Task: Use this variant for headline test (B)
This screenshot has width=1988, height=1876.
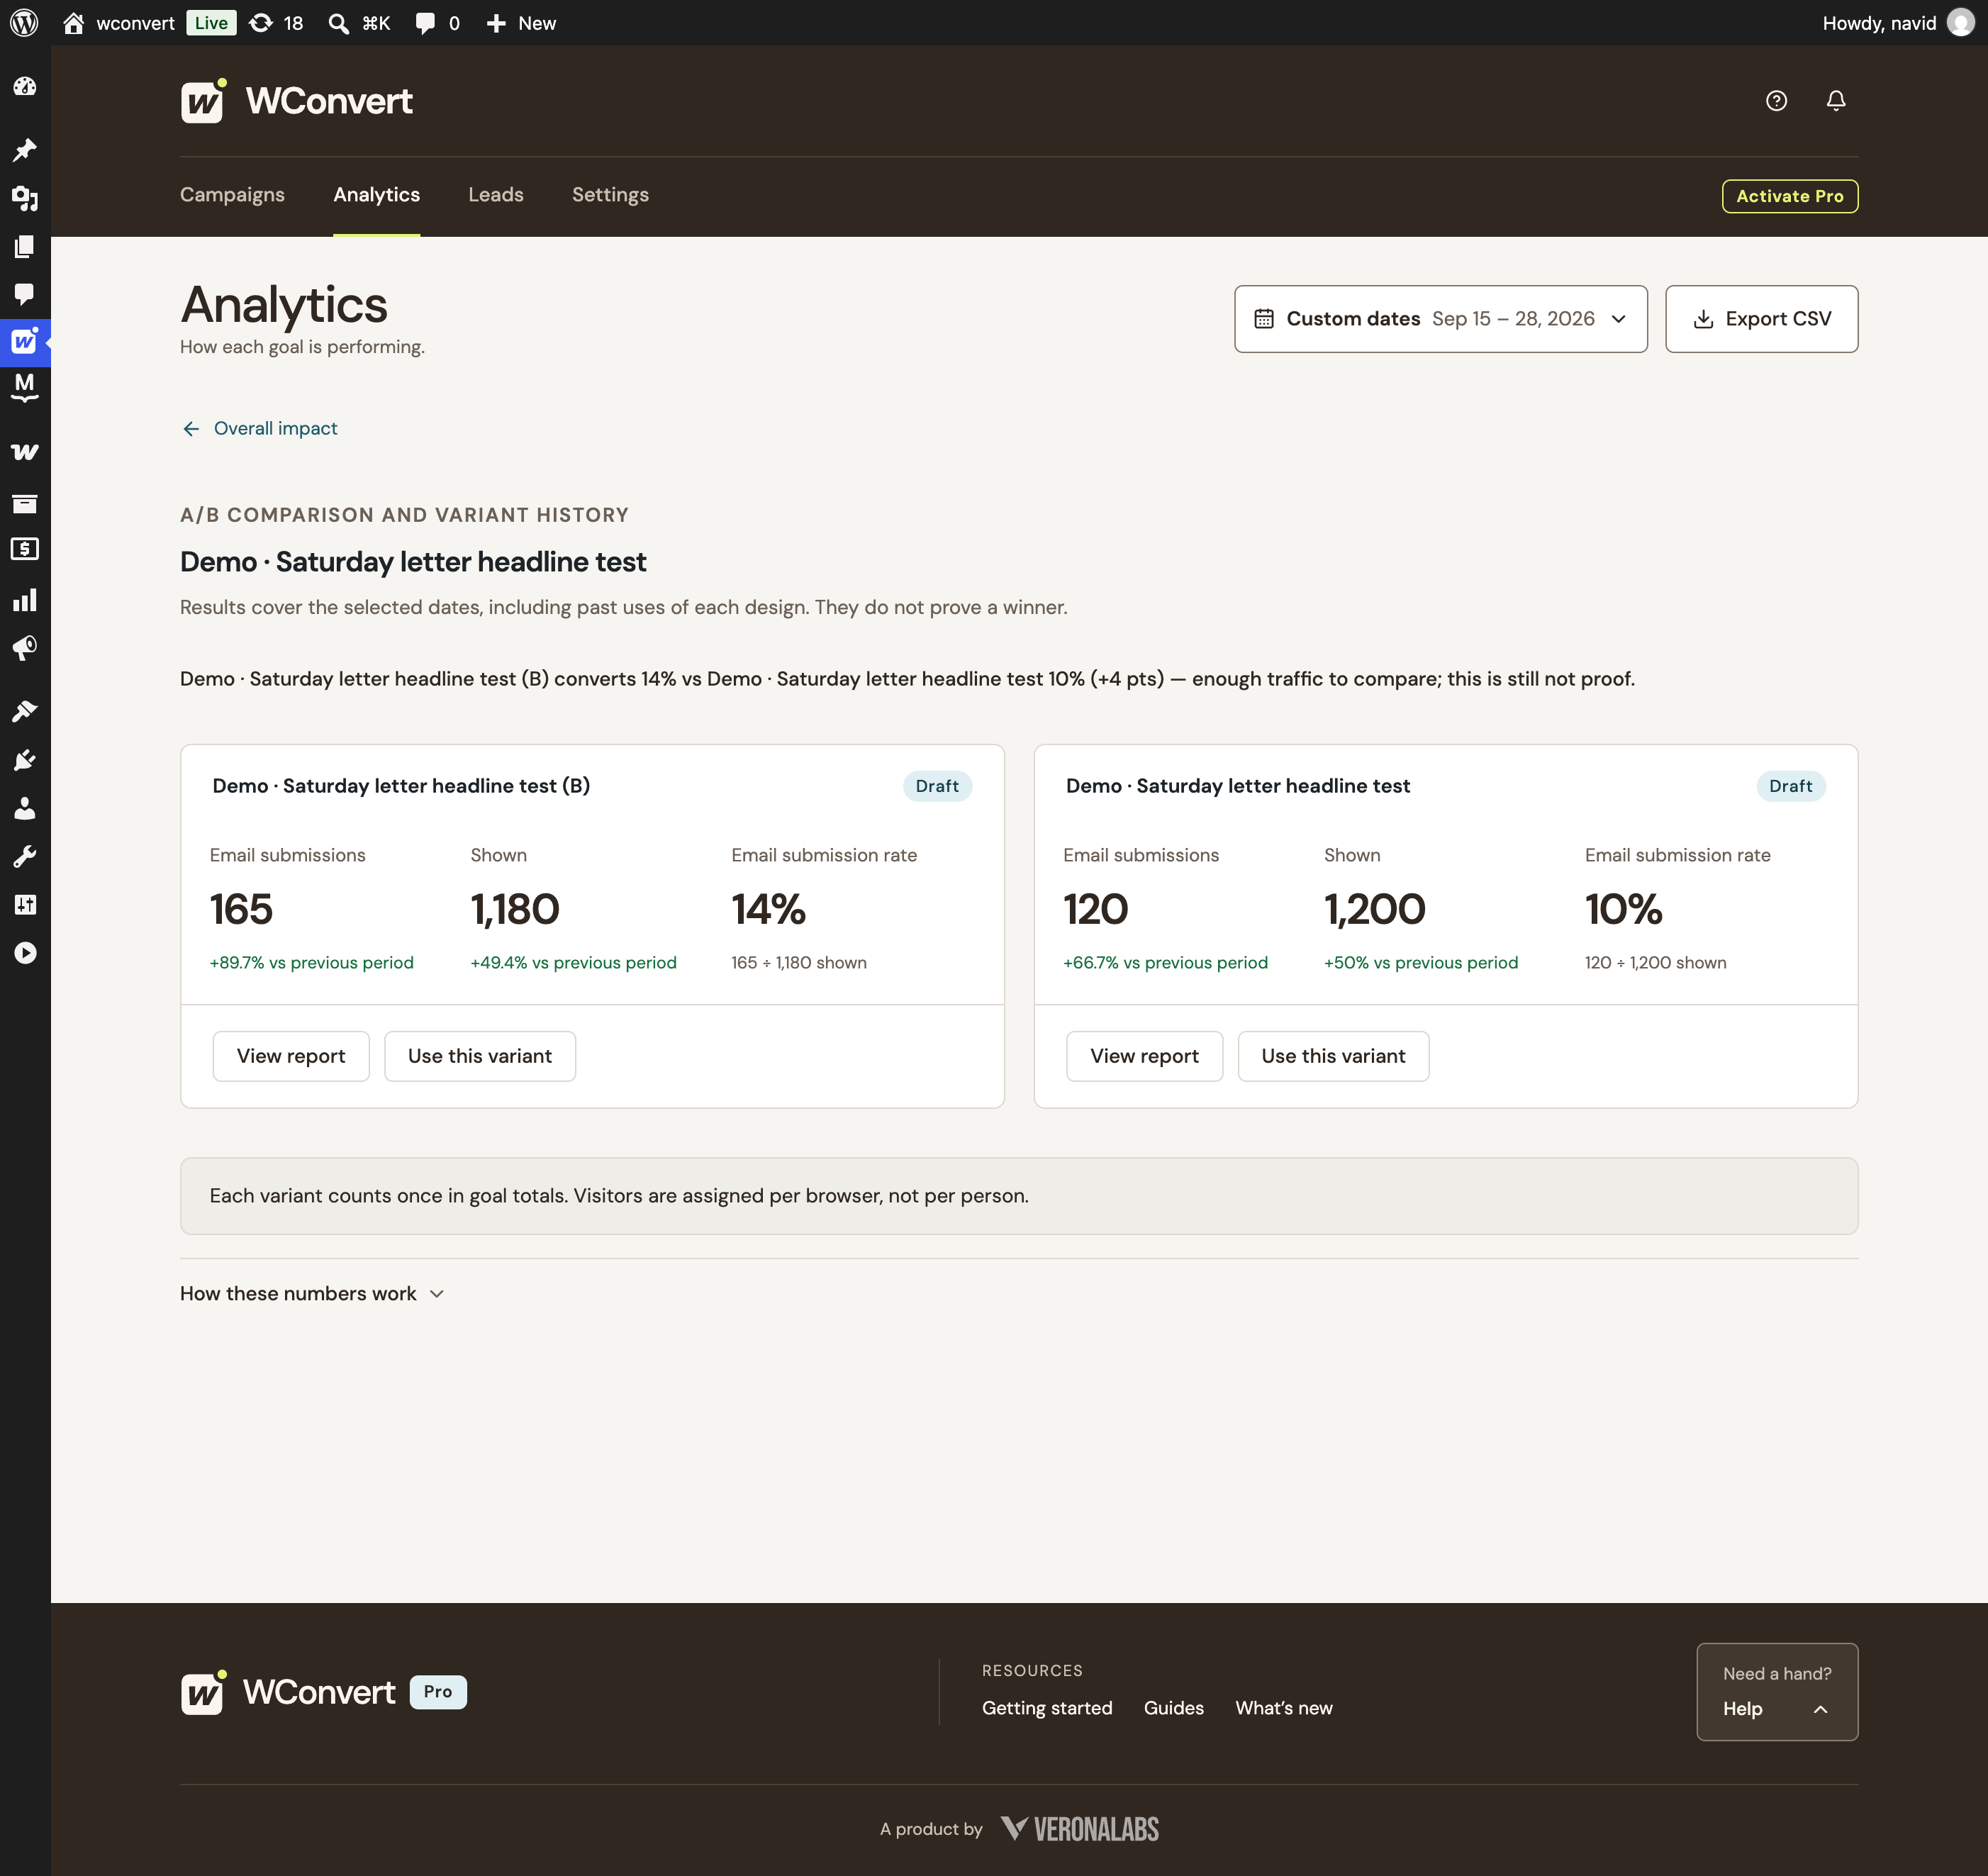Action: click(479, 1056)
